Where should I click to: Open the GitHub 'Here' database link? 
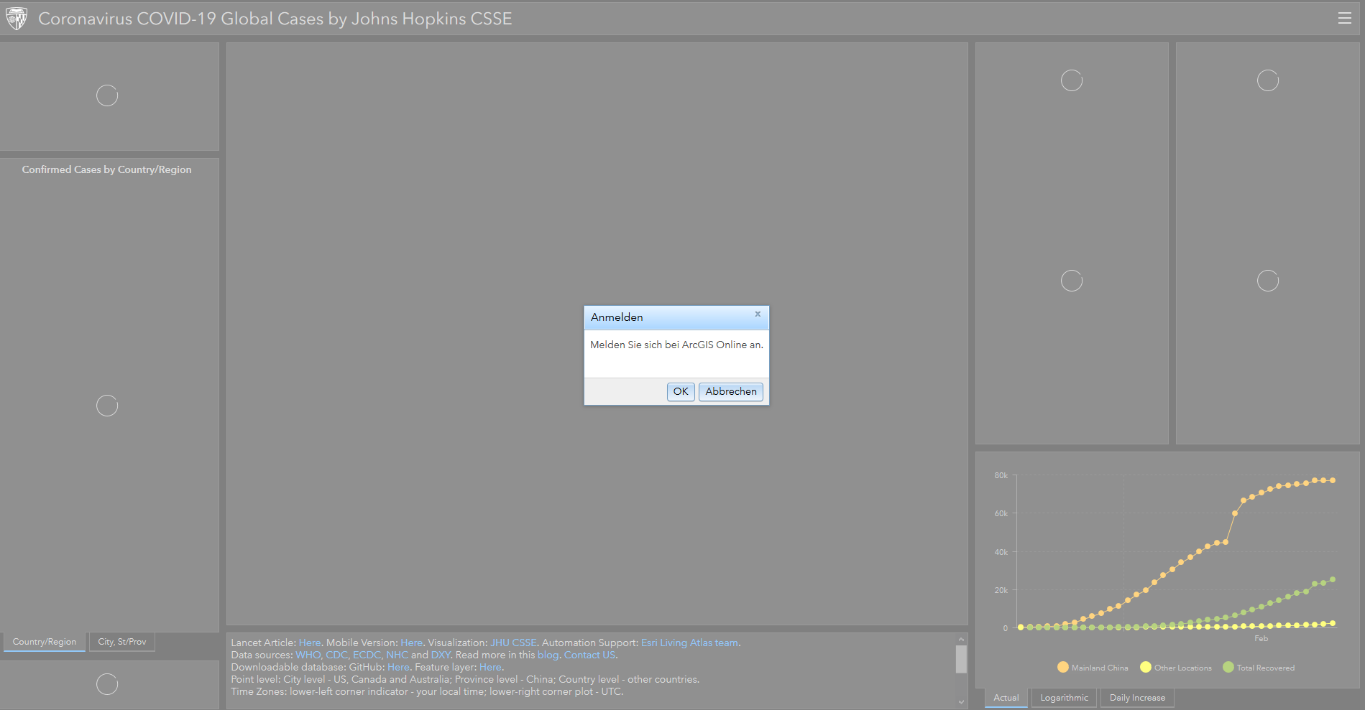(398, 667)
